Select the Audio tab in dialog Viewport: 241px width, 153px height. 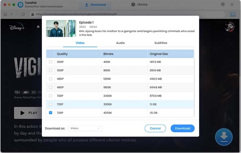tap(120, 43)
